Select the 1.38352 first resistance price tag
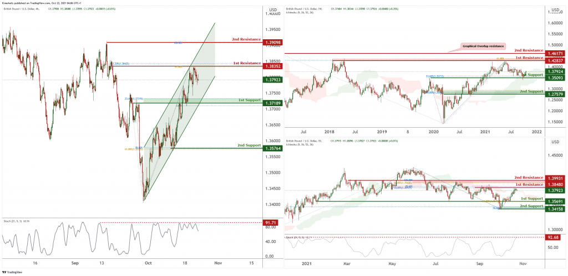The width and height of the screenshot is (568, 276). tap(273, 66)
